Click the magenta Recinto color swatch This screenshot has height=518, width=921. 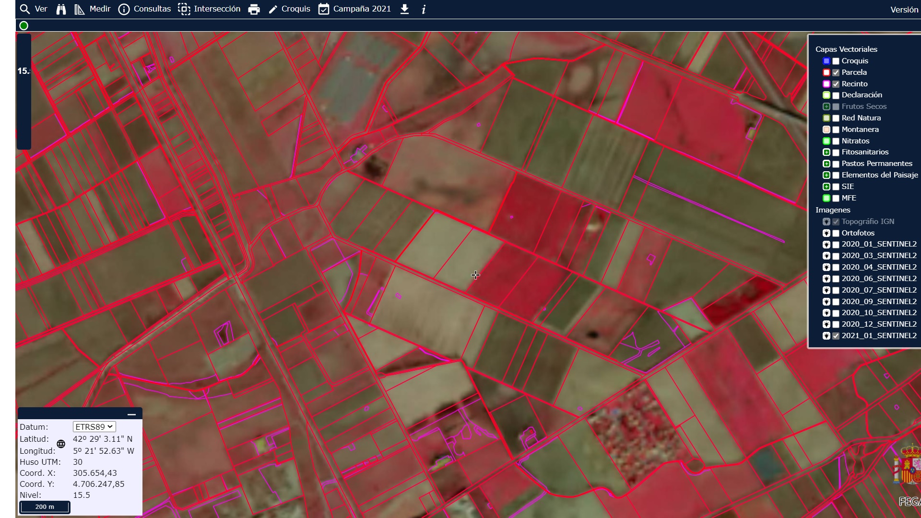(x=827, y=84)
